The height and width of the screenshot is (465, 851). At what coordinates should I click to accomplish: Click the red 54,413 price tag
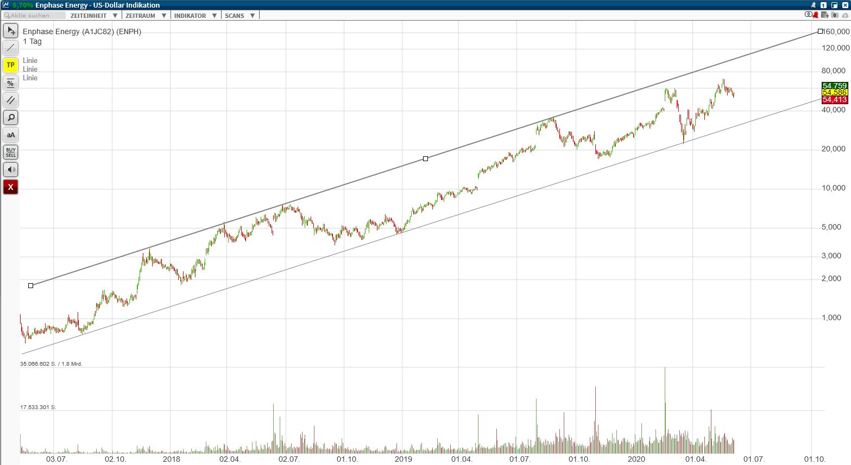[835, 100]
